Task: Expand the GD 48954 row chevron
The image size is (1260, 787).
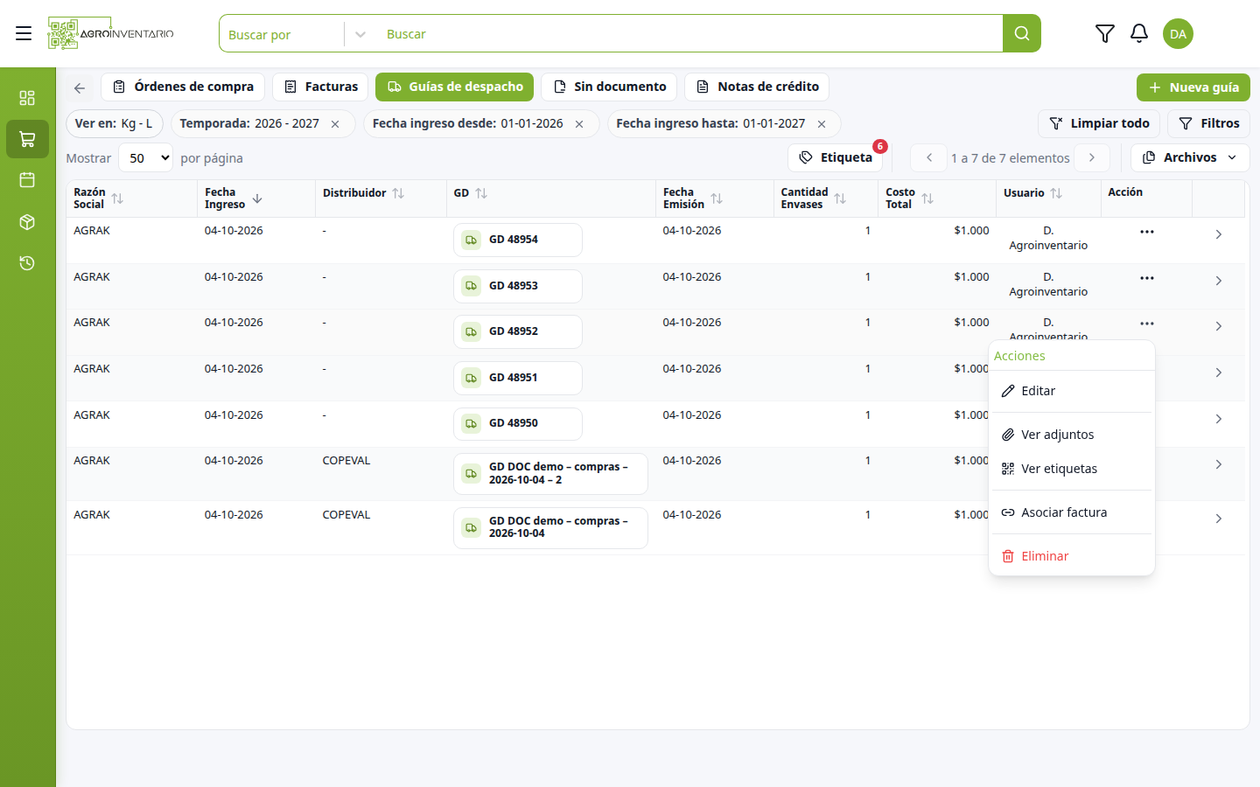Action: pos(1218,234)
